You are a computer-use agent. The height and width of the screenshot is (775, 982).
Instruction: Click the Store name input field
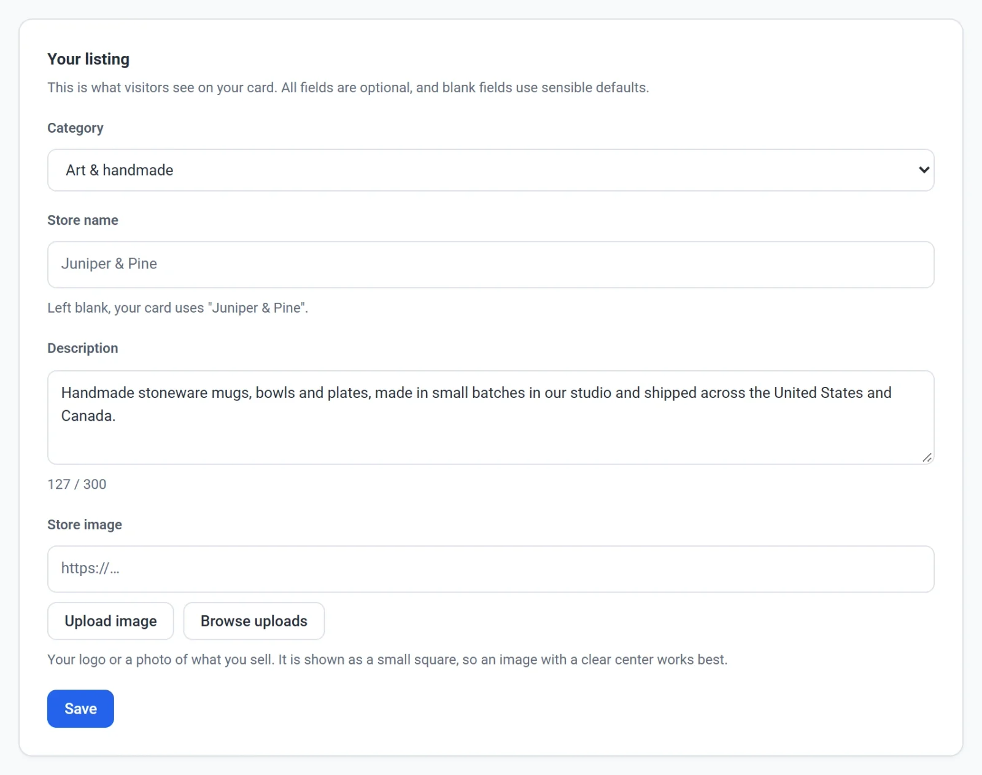tap(490, 265)
